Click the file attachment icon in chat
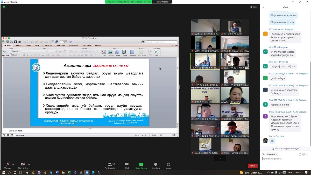 300,154
